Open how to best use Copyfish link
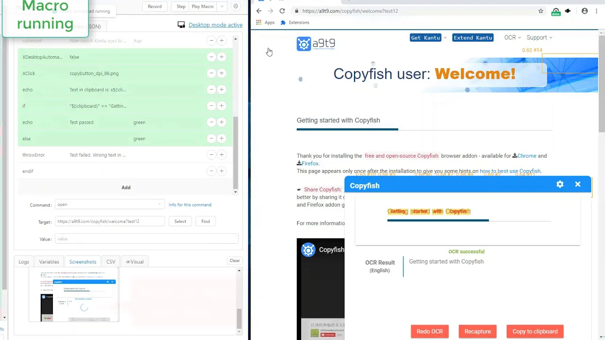This screenshot has height=340, width=605. (510, 171)
